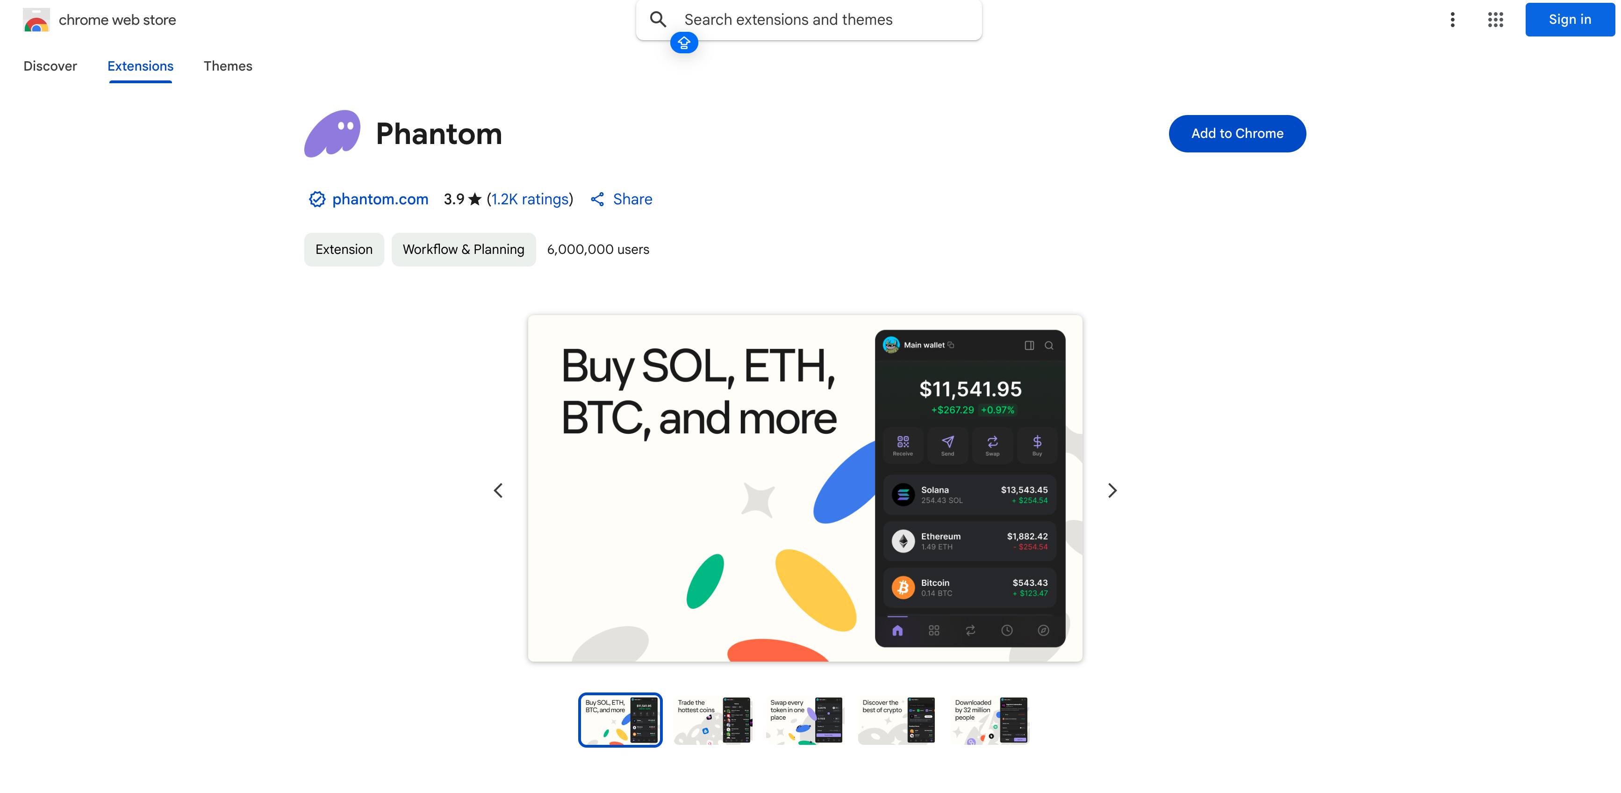Open the phantom.com publisher link

380,200
